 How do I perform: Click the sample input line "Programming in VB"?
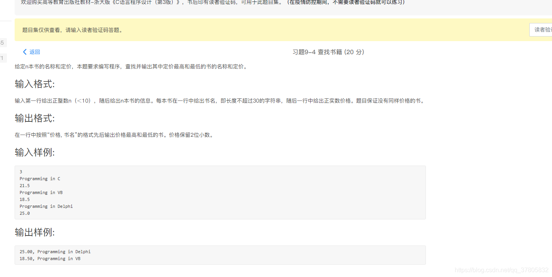click(41, 192)
